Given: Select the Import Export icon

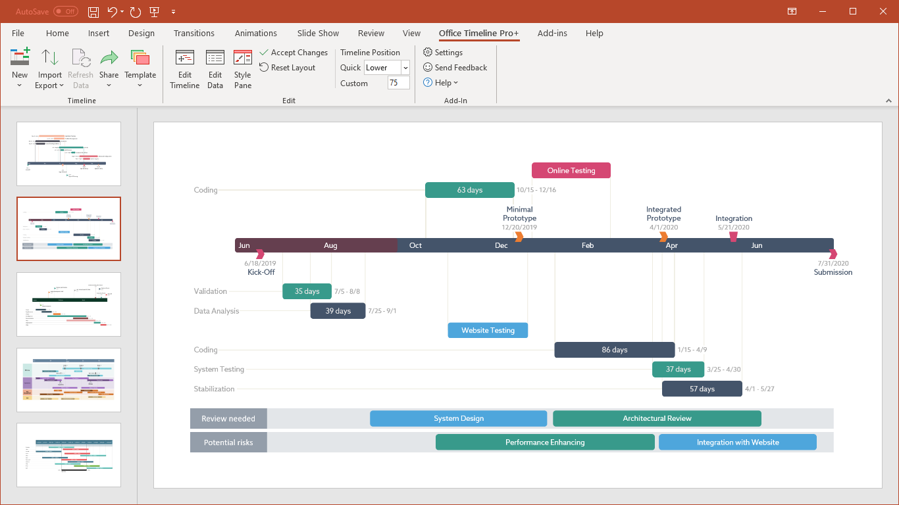Looking at the screenshot, I should (x=49, y=66).
